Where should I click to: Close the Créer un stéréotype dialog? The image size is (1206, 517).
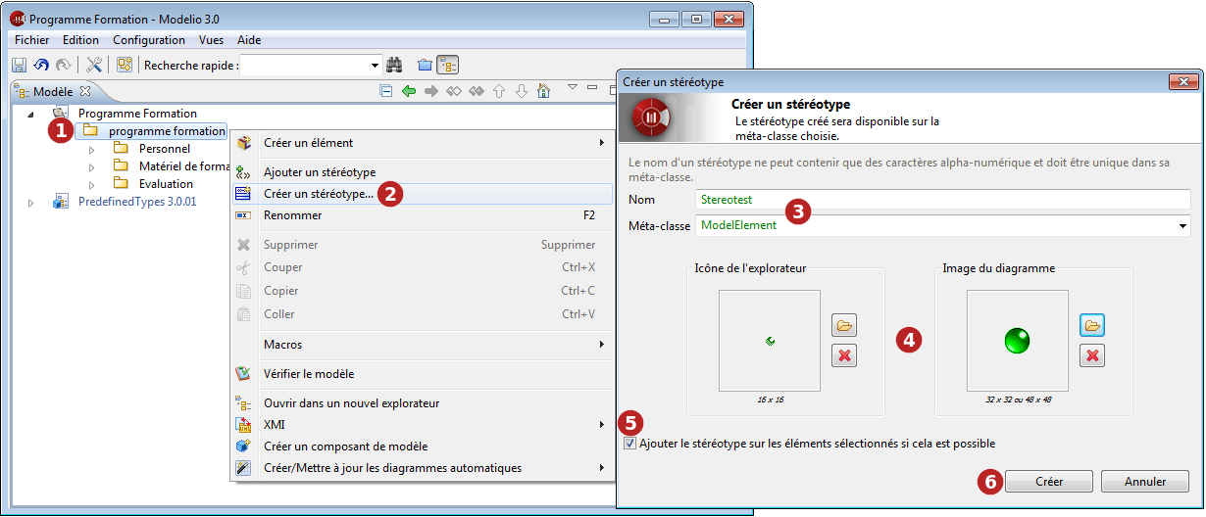pos(1183,82)
